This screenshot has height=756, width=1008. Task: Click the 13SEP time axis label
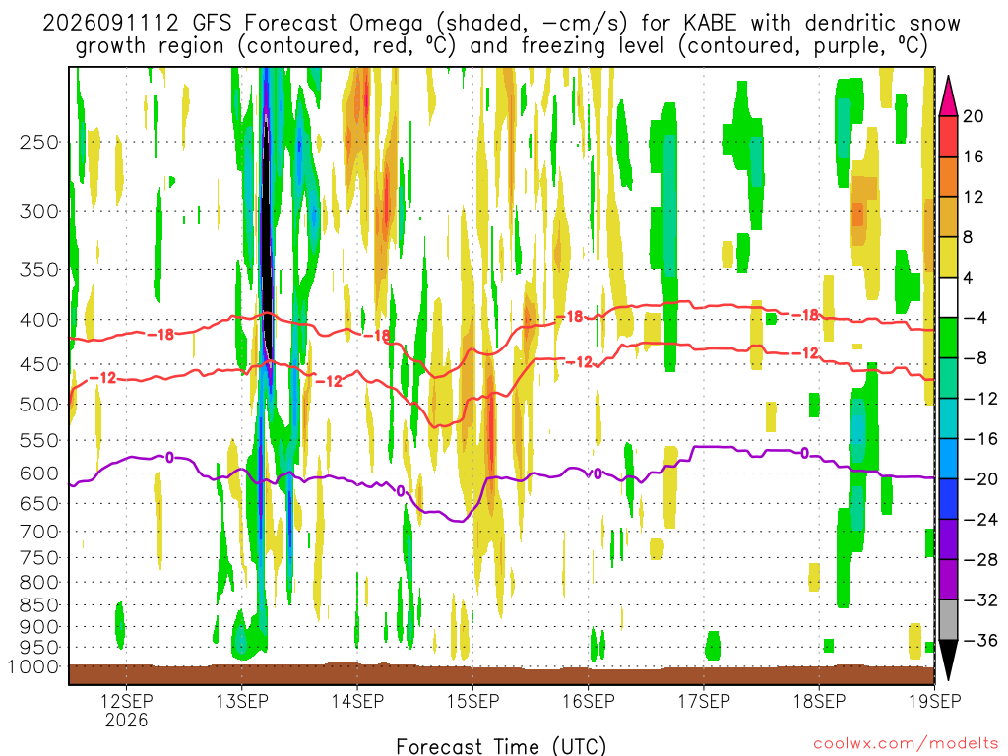[242, 701]
